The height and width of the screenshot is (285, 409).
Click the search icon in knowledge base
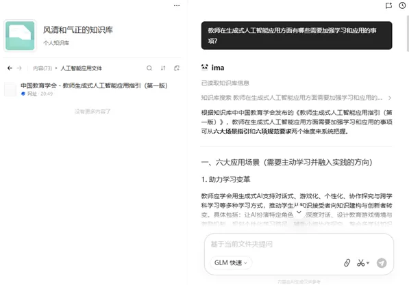[x=149, y=68]
